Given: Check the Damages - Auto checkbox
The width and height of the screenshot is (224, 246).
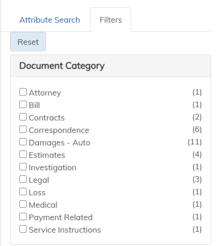Looking at the screenshot, I should tap(23, 142).
